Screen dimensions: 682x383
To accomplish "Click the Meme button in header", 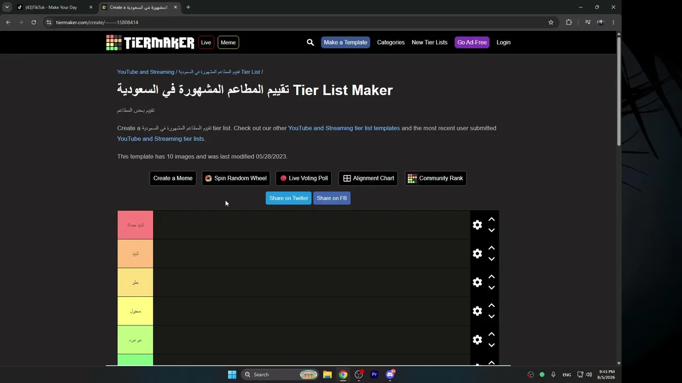I will point(228,43).
